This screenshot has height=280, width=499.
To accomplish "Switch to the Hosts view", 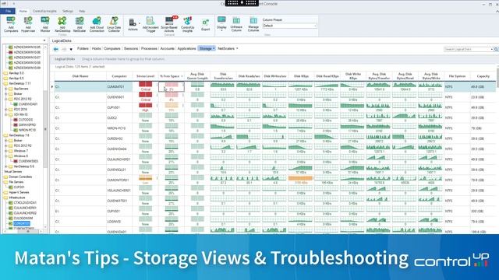I will click(96, 48).
